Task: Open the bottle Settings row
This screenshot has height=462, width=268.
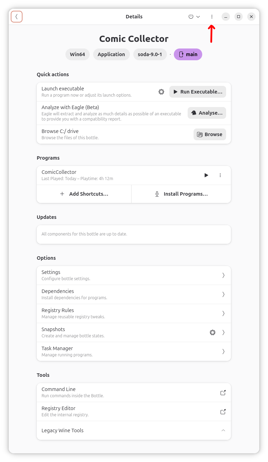Action: click(134, 275)
